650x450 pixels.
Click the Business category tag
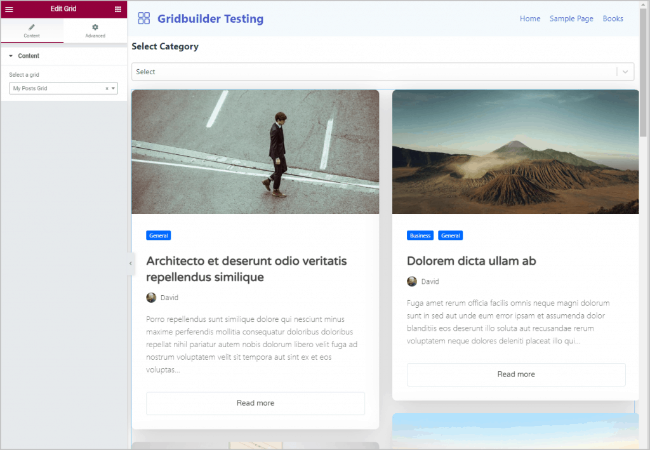[x=420, y=235]
